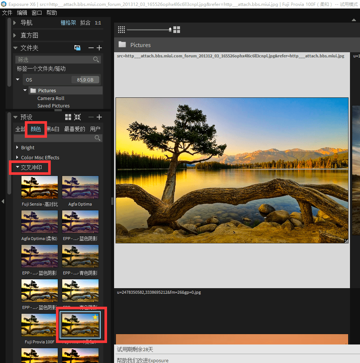Select the Pictures folder in tree
This screenshot has height=363, width=360.
[x=66, y=90]
